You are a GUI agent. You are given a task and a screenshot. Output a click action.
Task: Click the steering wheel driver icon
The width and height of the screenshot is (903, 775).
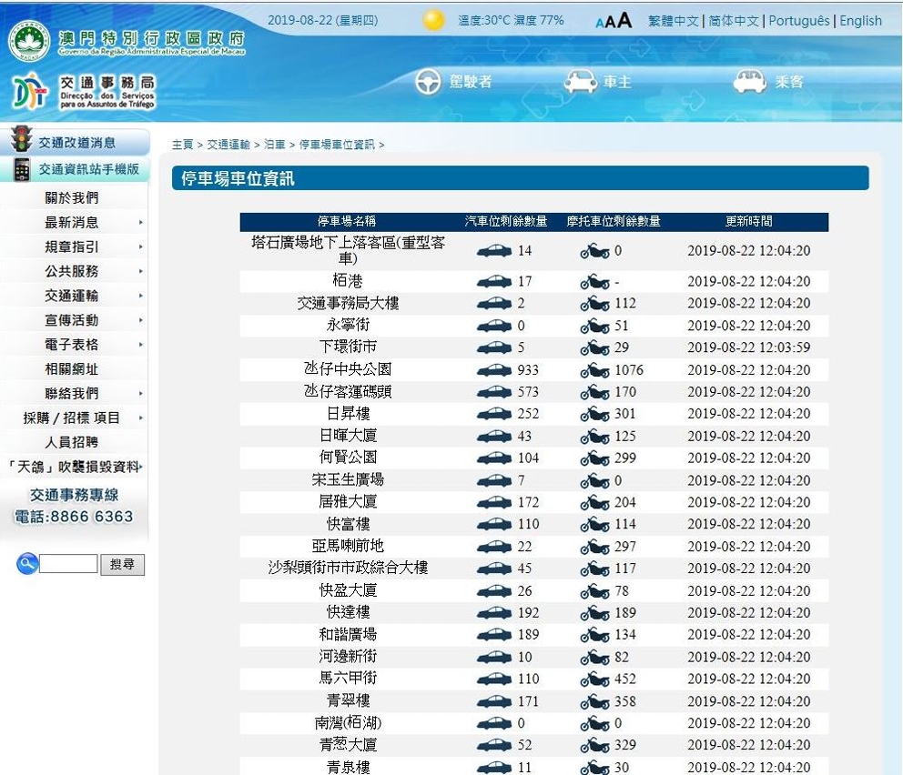click(428, 82)
